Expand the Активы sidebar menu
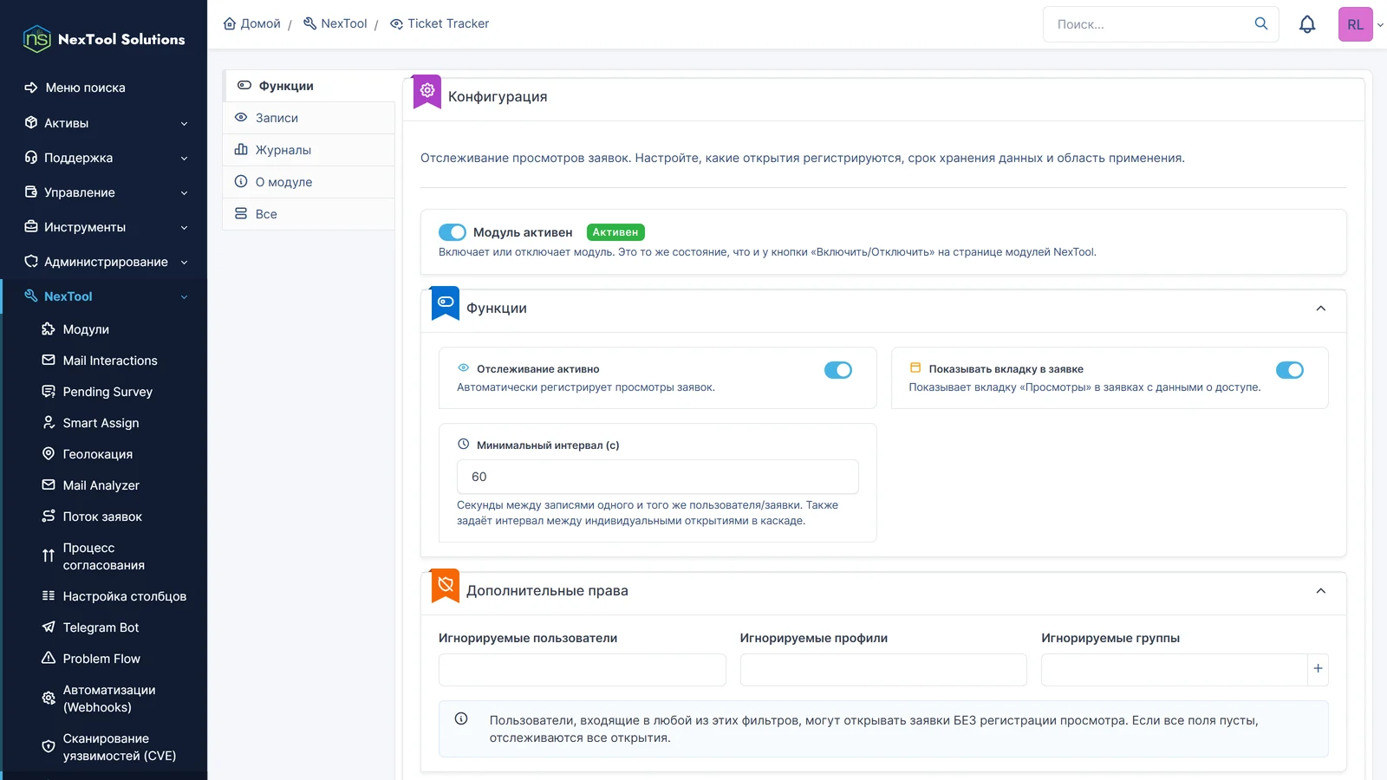Screen dimensions: 1387x780 pos(104,123)
